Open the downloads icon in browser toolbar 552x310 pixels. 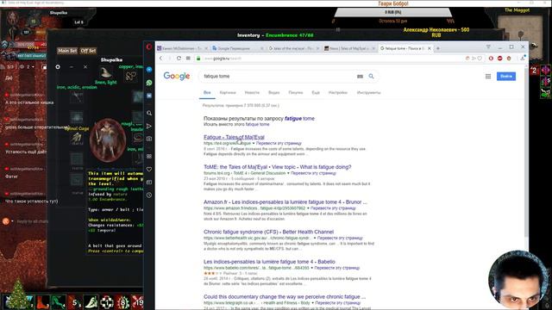[523, 59]
